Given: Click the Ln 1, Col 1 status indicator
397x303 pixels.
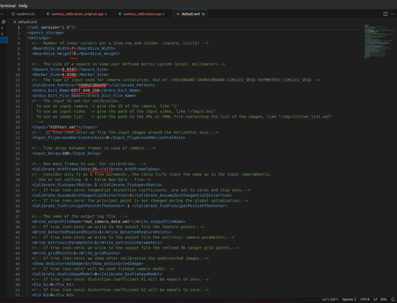Looking at the screenshot, I should point(330,299).
